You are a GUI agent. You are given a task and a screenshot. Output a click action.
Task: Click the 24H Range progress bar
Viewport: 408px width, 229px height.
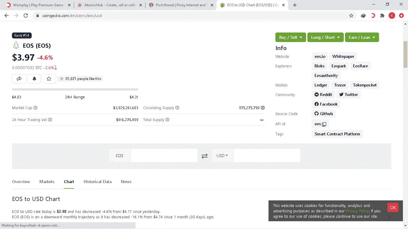click(x=75, y=89)
